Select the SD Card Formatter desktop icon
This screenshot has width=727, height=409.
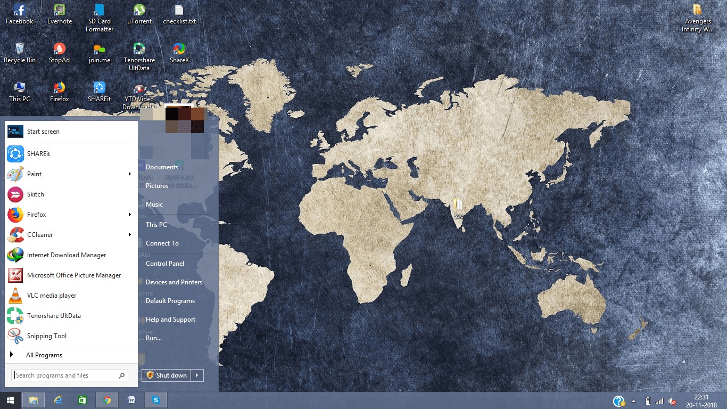[x=100, y=18]
